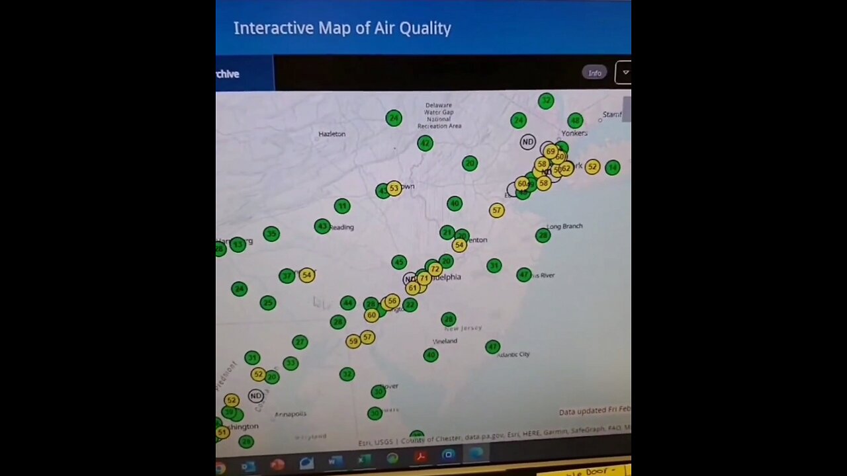Select the green 48 marker above Yonkers

point(575,120)
